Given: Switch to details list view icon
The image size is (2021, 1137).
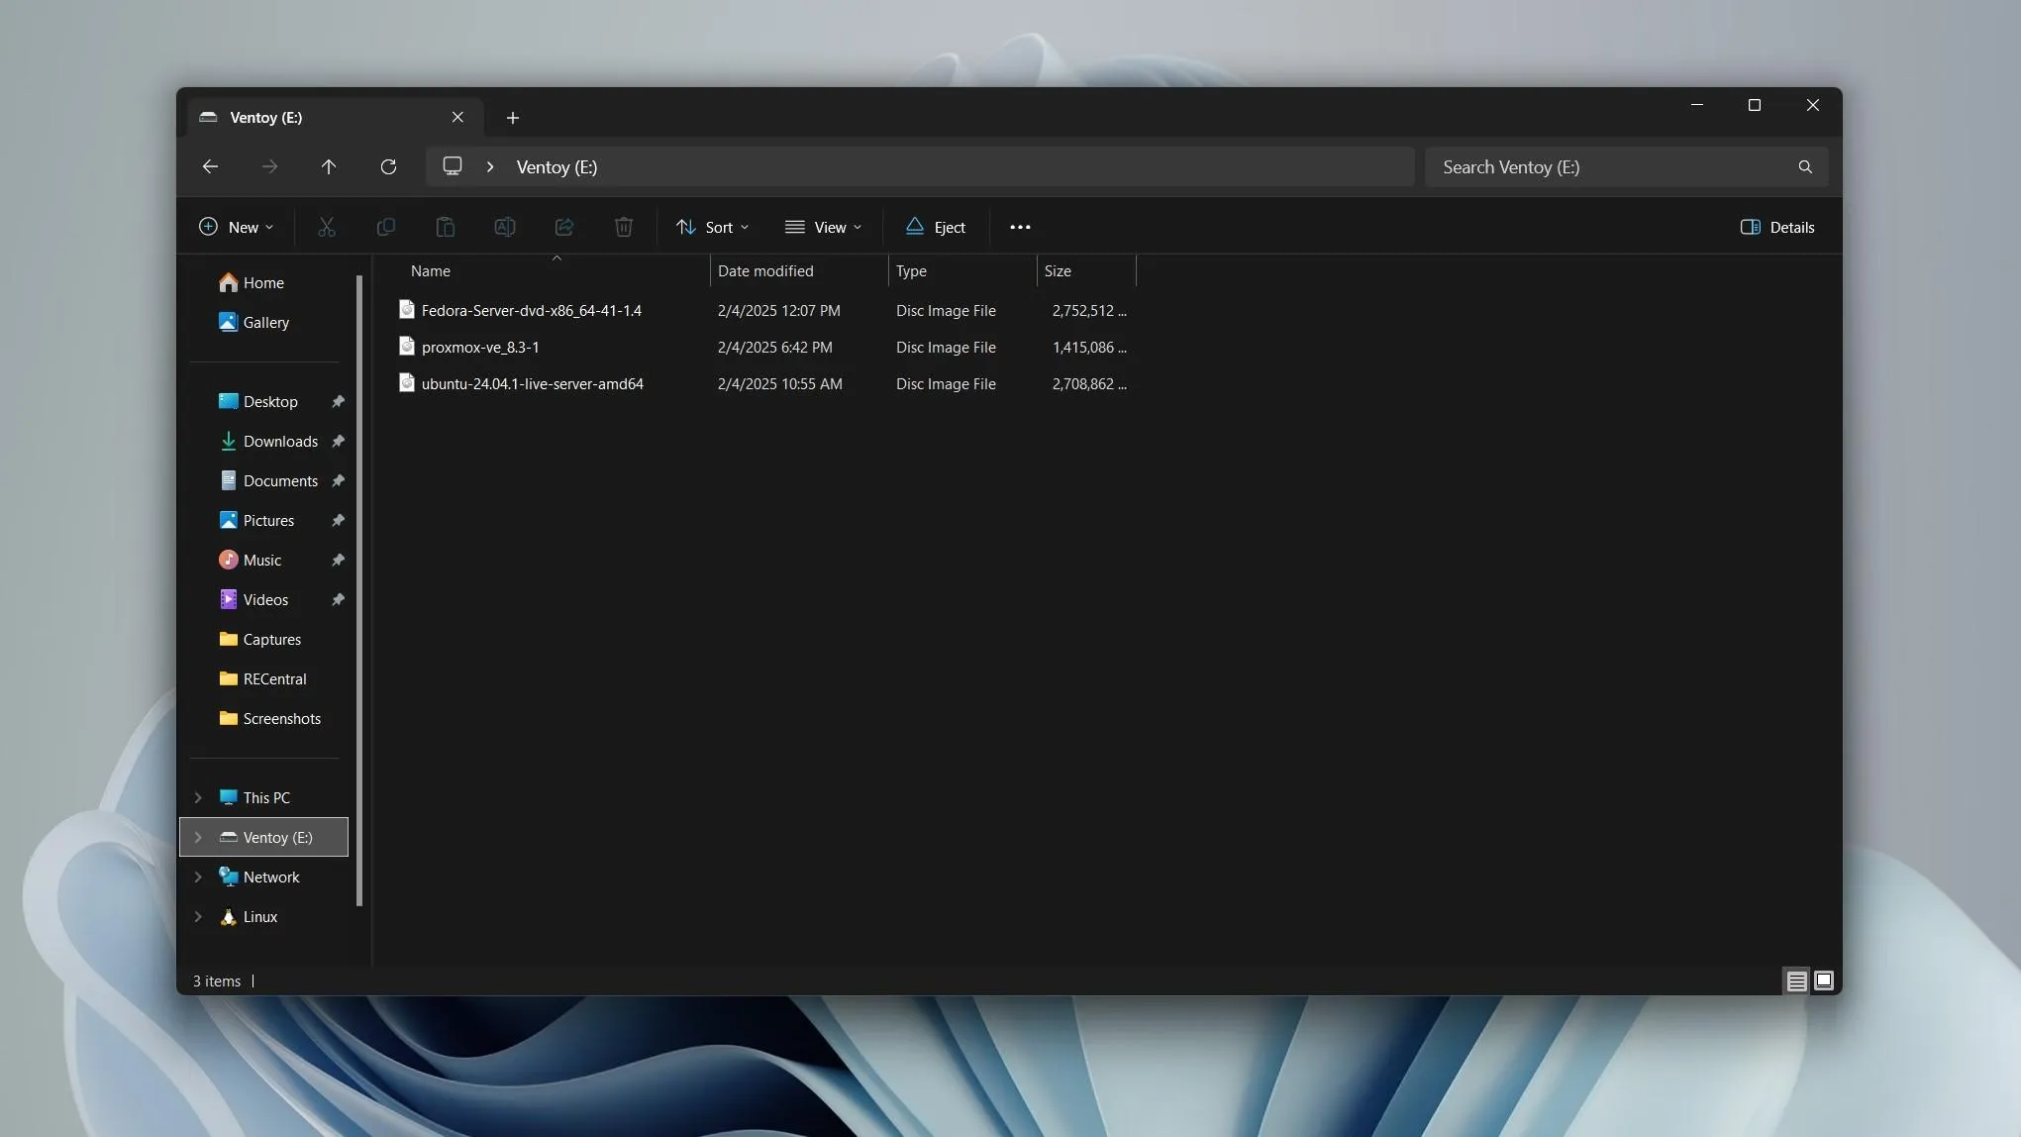Looking at the screenshot, I should coord(1796,982).
